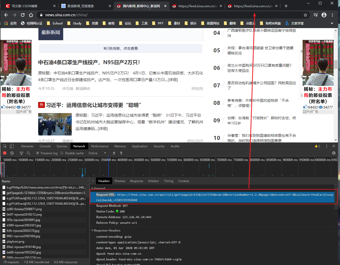Viewport: 340px width, 265px height.
Task: Toggle the Preserve log checkbox
Action: 38,153
